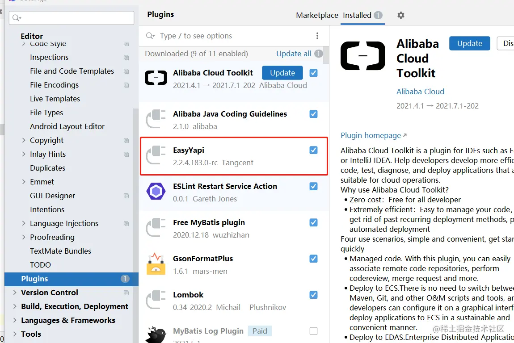
Task: Click the Disable button in details pane
Action: pyautogui.click(x=506, y=43)
